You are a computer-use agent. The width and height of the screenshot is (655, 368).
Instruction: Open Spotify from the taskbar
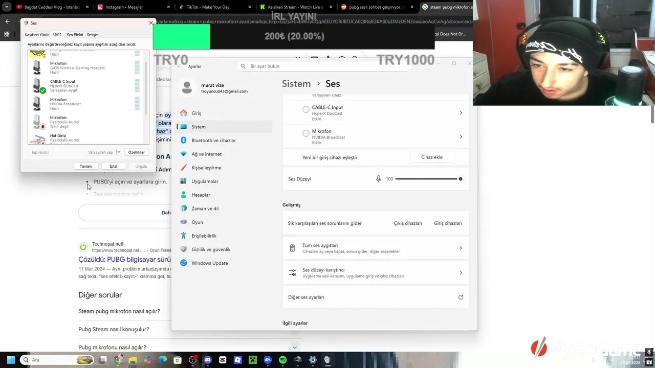pyautogui.click(x=283, y=360)
